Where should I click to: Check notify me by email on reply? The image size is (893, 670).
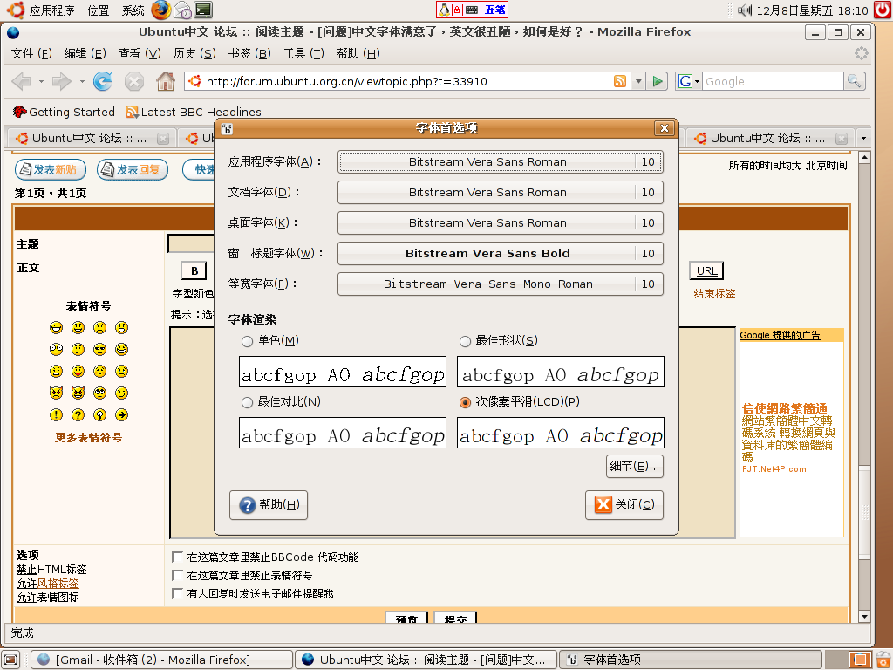click(x=177, y=593)
